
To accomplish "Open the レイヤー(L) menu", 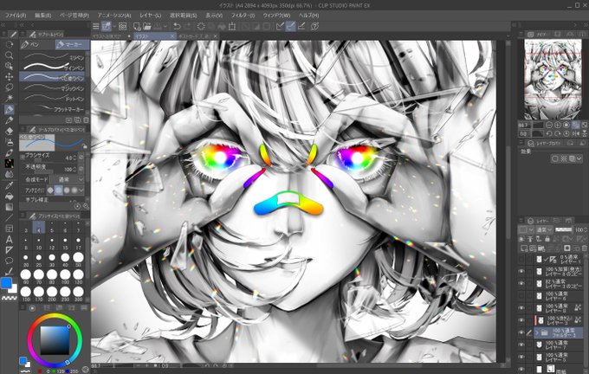I will click(x=150, y=16).
